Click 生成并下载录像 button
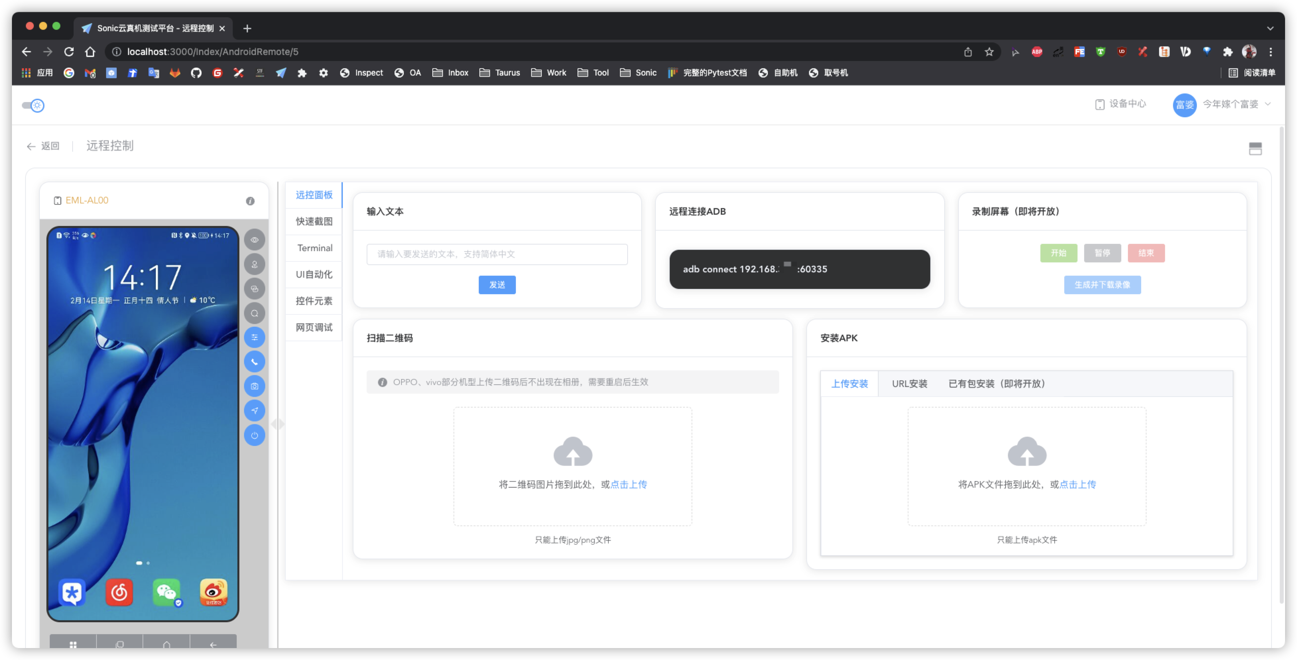The width and height of the screenshot is (1297, 660). pyautogui.click(x=1102, y=285)
